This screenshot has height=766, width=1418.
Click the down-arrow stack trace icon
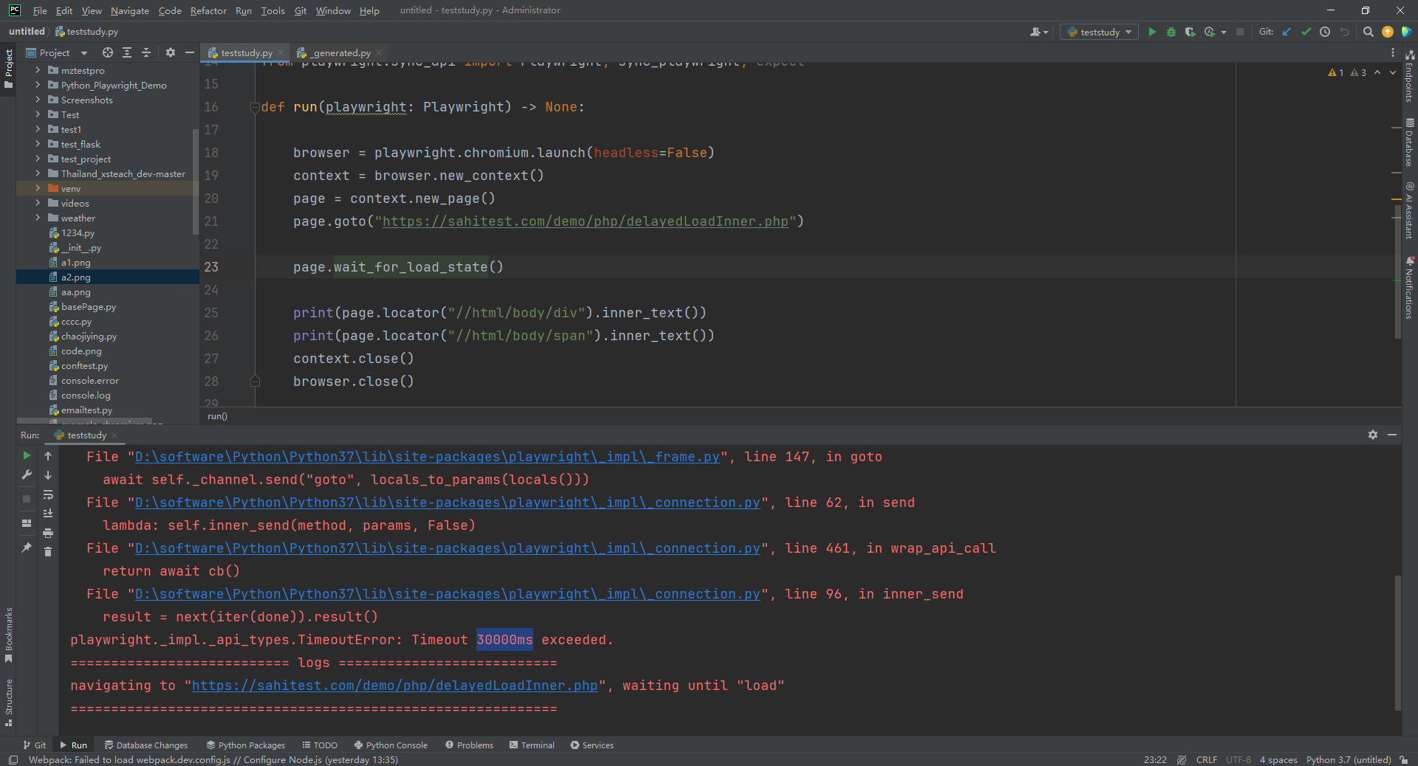pyautogui.click(x=48, y=475)
